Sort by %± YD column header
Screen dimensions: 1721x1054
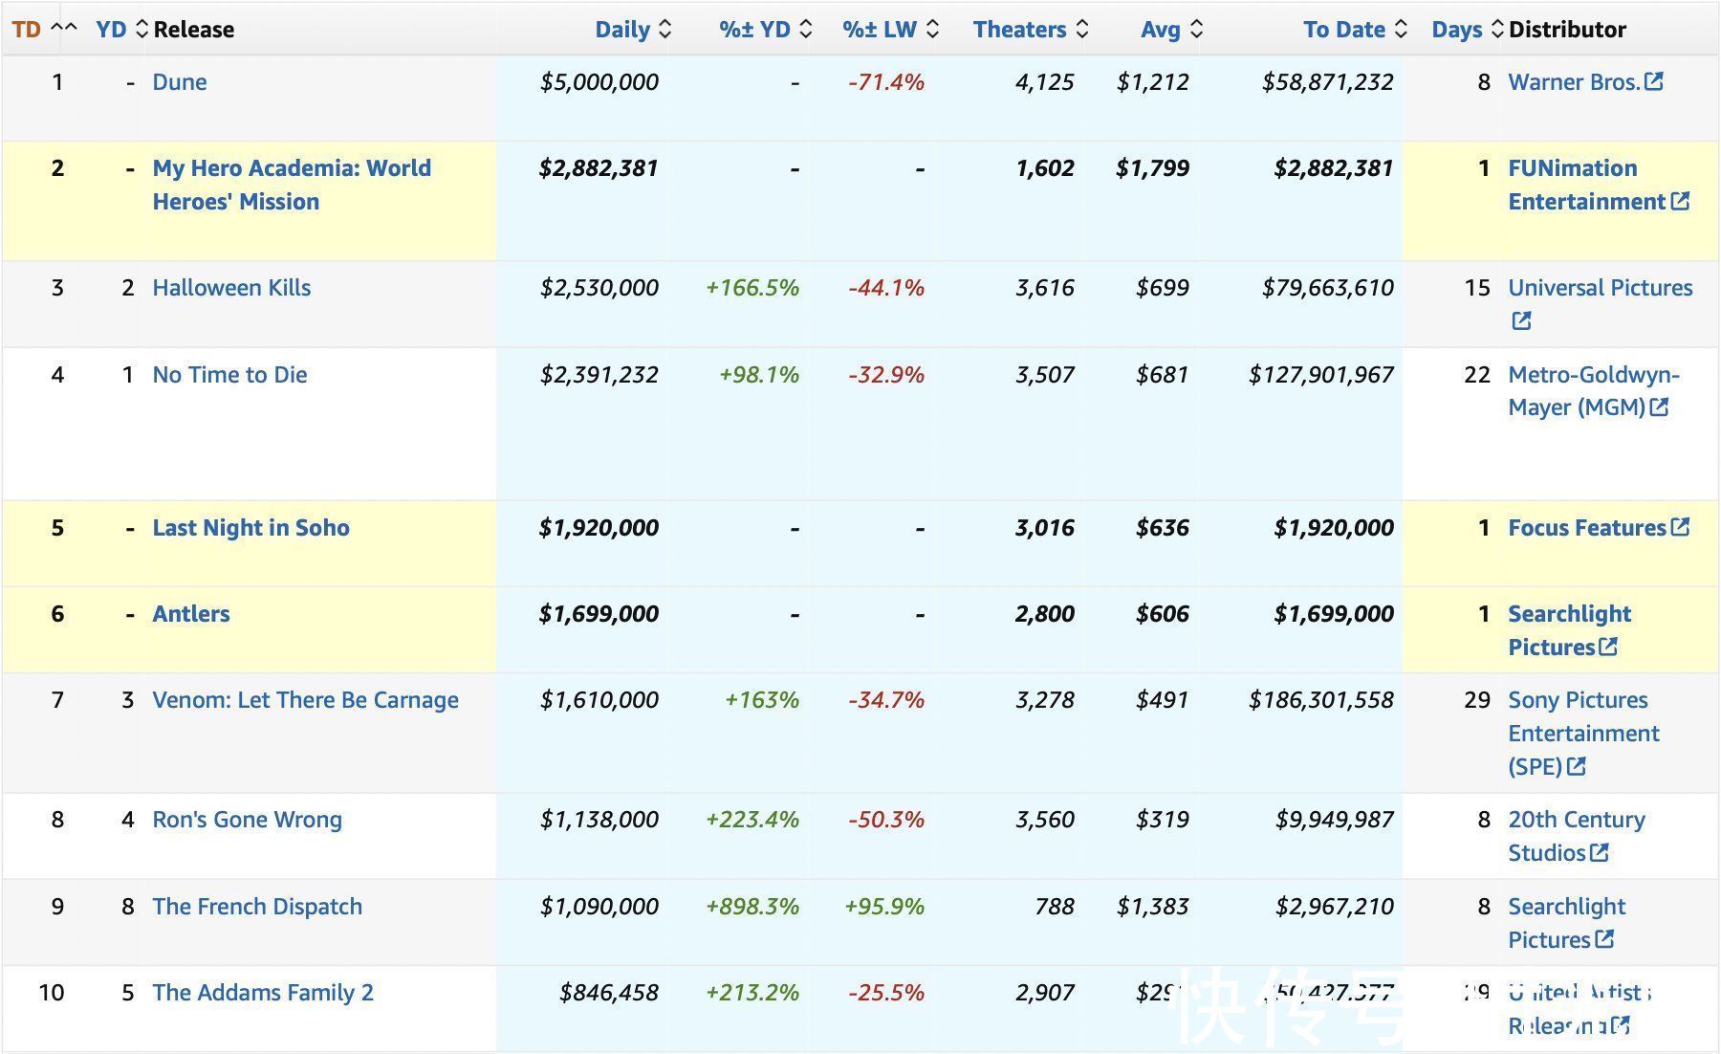764,30
